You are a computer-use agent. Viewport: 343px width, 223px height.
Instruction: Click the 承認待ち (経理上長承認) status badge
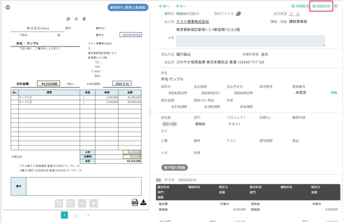pos(128,7)
